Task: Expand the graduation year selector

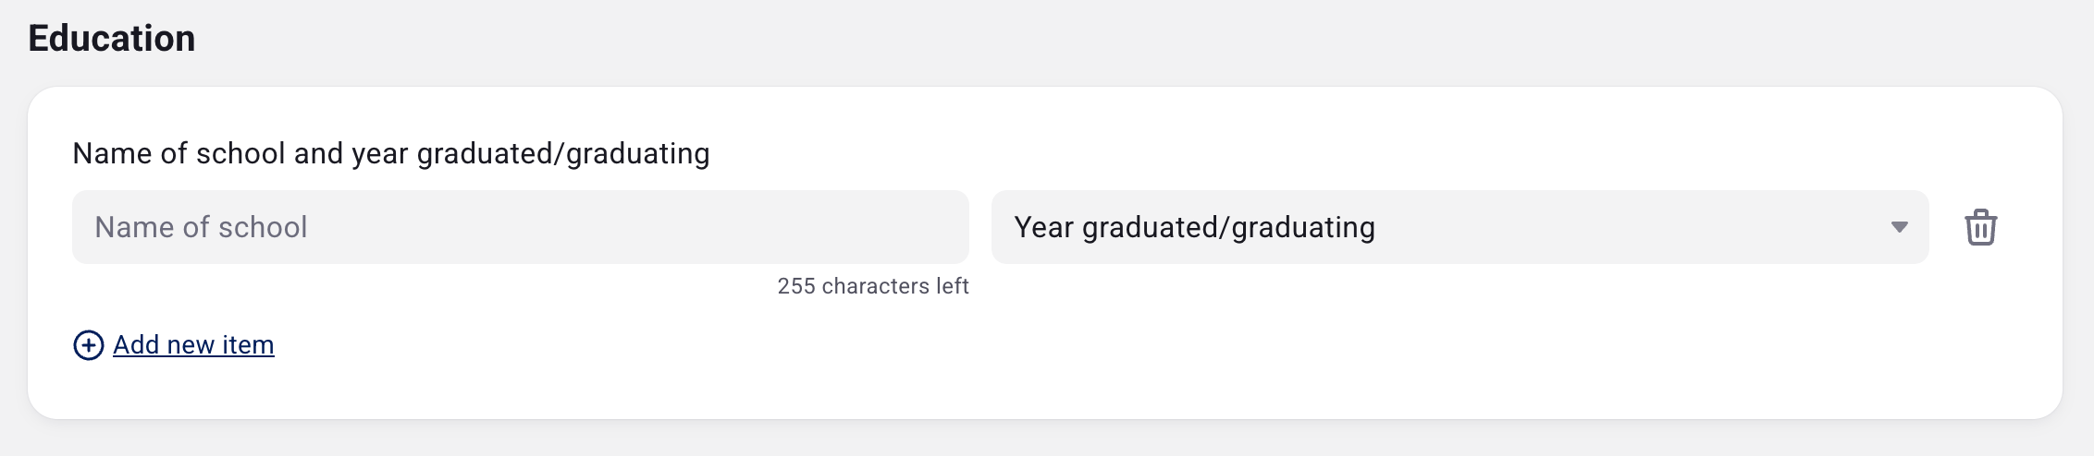Action: (1459, 227)
